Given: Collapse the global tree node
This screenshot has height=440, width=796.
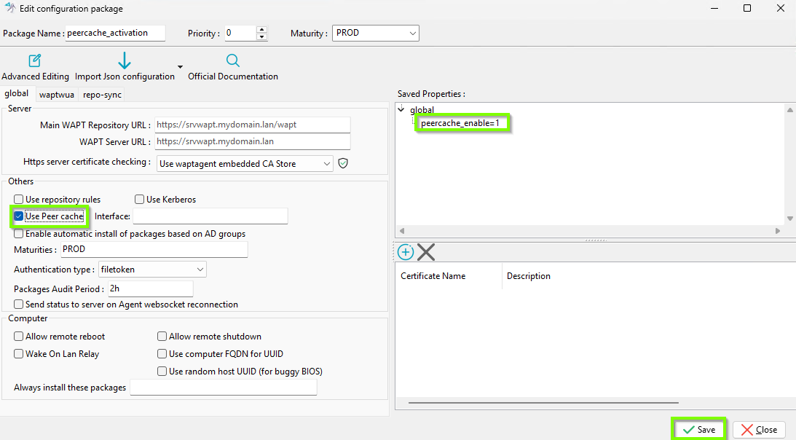Looking at the screenshot, I should [401, 109].
